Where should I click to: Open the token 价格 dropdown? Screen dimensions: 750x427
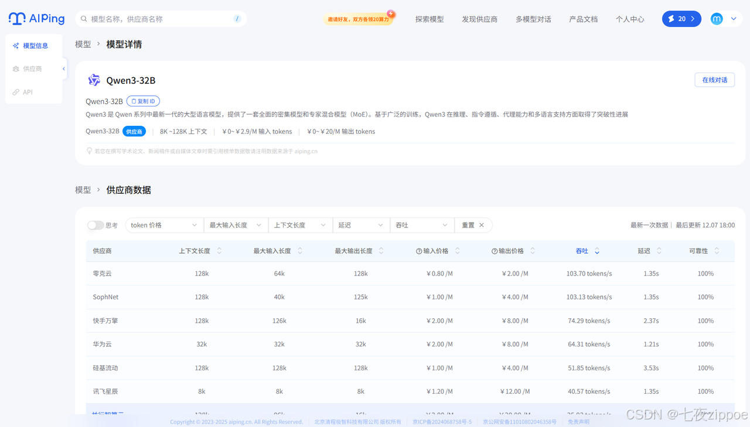[164, 225]
